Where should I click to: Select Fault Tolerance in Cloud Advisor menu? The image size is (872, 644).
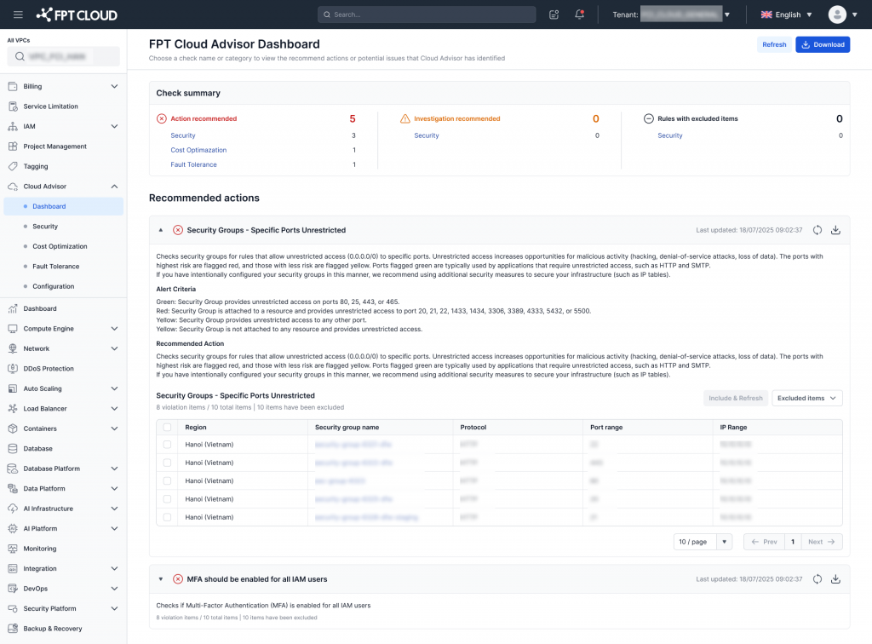click(x=55, y=267)
